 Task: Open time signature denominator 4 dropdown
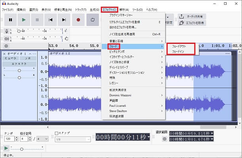(42, 139)
